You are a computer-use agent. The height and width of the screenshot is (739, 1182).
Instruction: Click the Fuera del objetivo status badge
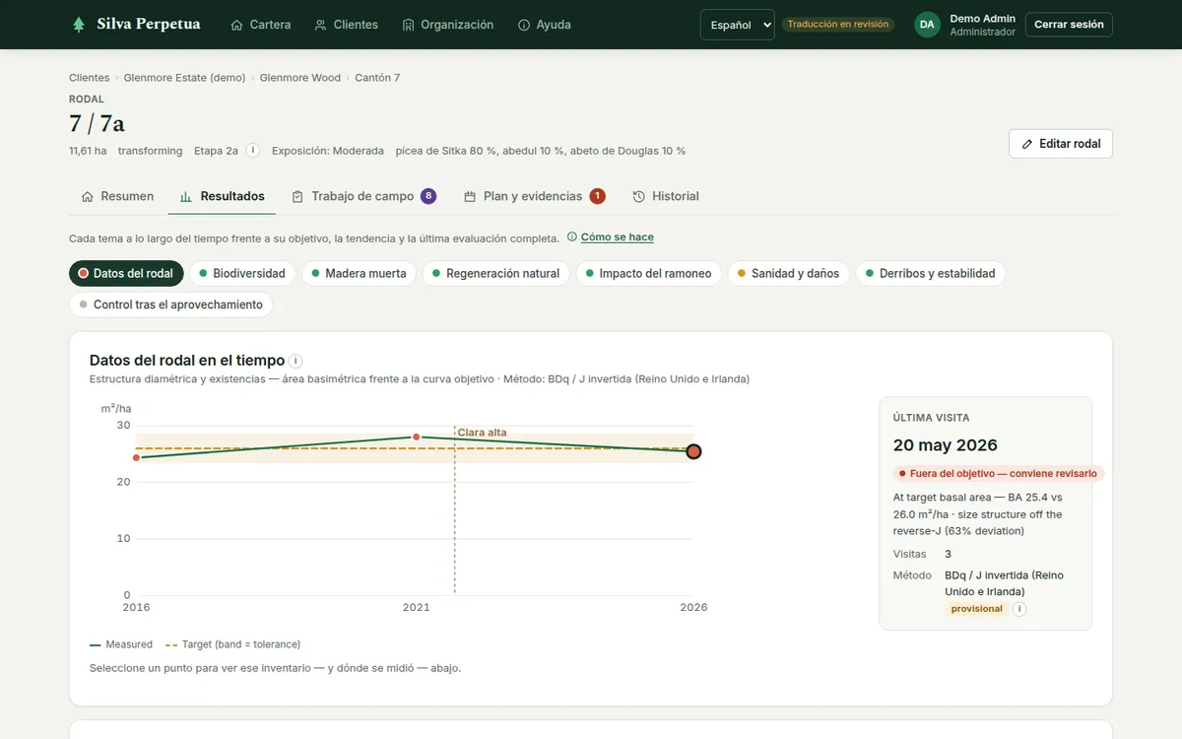pos(999,474)
